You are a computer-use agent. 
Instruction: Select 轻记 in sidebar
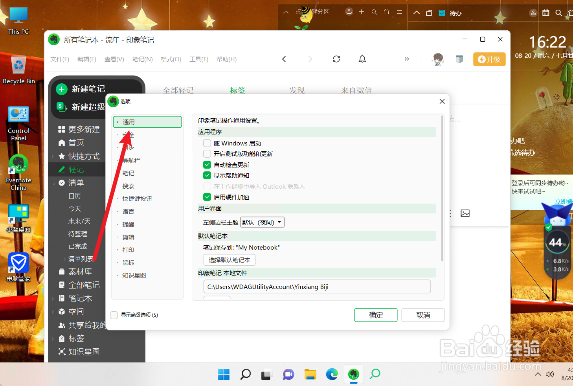[71, 169]
